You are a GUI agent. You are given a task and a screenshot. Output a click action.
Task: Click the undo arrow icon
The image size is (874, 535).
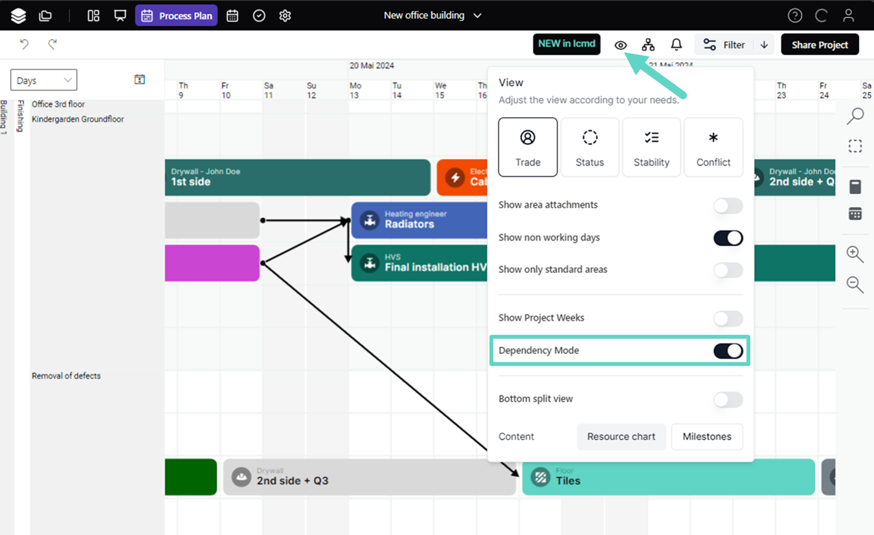[24, 44]
